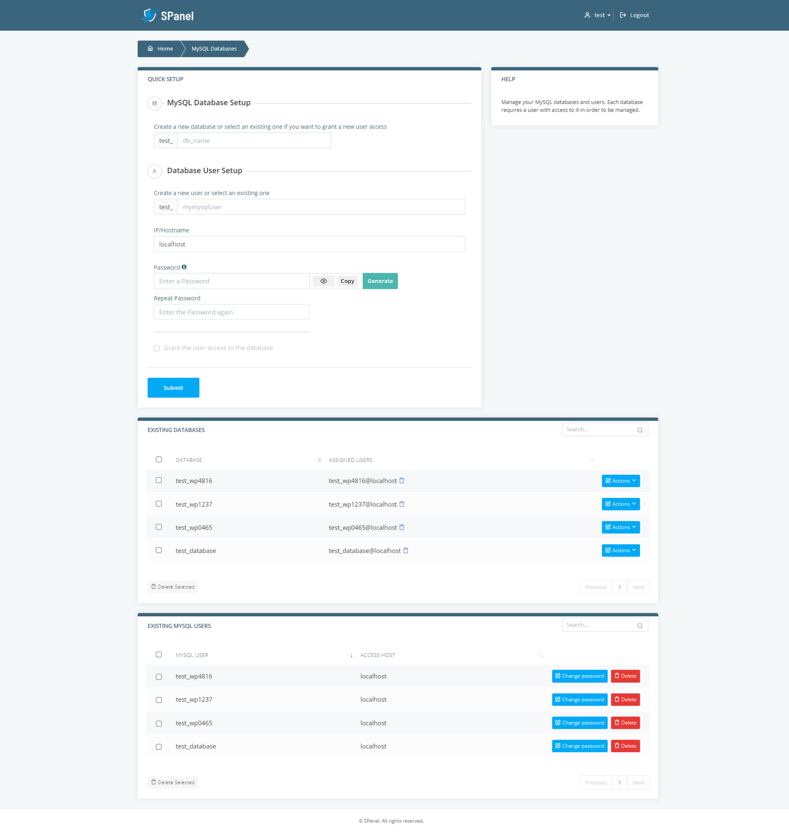Click the user icon beside Database User Setup
The width and height of the screenshot is (789, 833).
pos(155,171)
